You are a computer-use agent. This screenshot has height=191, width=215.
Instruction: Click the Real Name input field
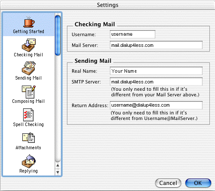[x=156, y=71]
